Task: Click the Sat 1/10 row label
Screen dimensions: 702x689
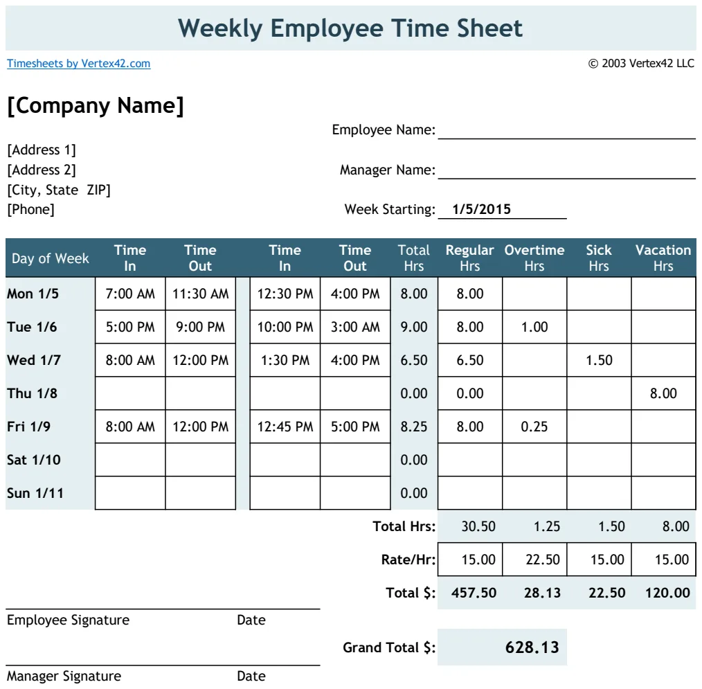Action: (34, 460)
